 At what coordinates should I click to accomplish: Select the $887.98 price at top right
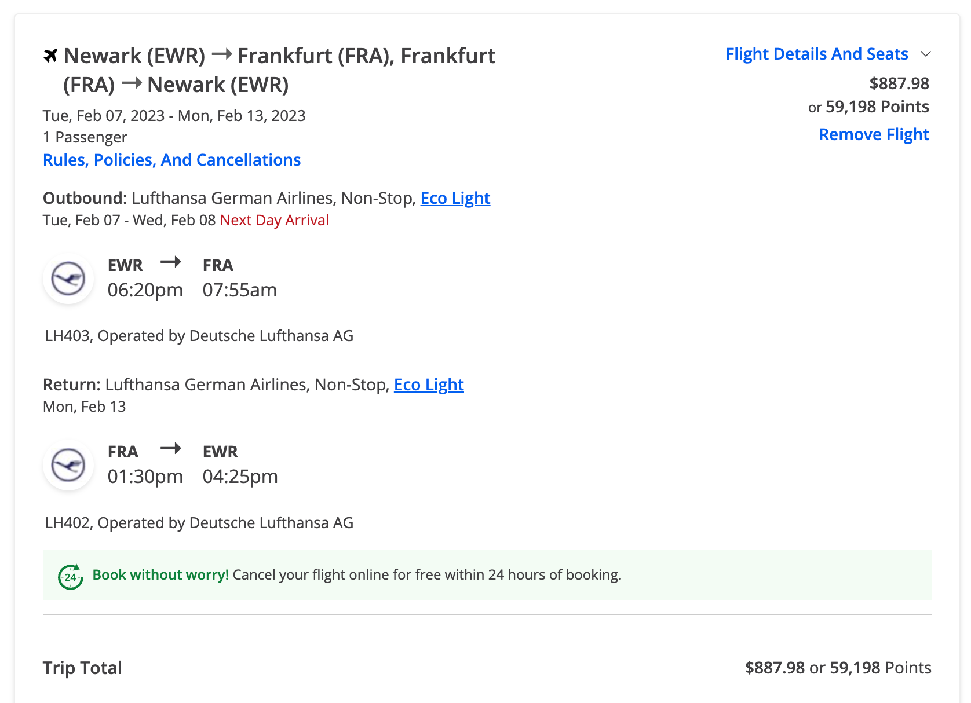(899, 83)
